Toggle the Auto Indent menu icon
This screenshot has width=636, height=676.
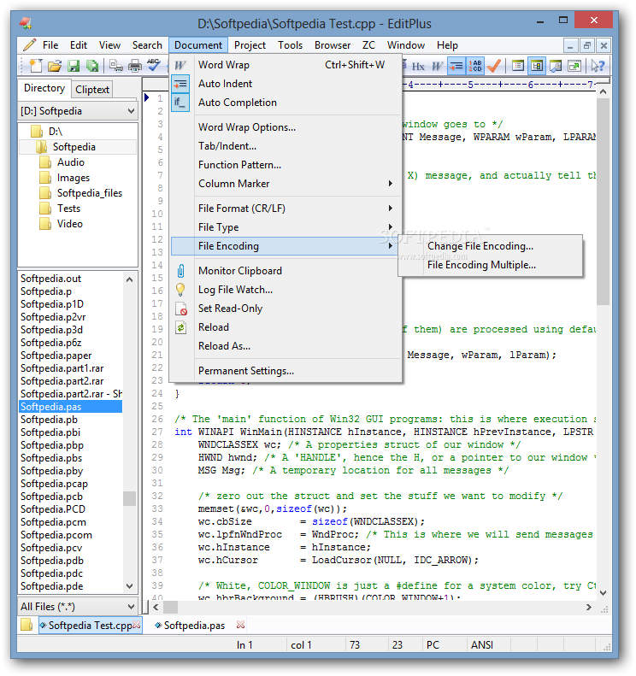[x=180, y=84]
